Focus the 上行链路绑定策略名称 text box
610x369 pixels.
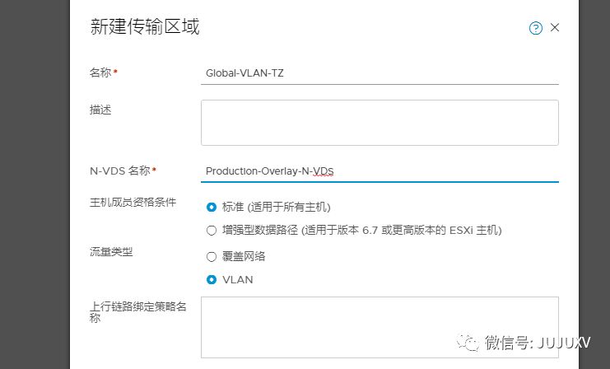(380, 327)
